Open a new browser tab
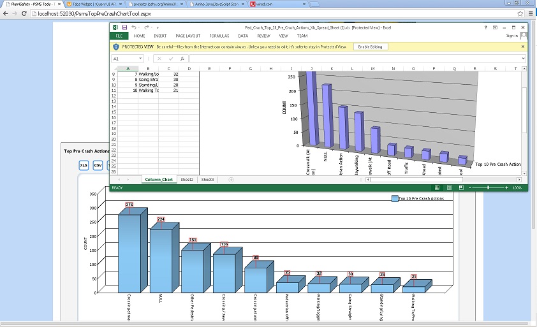The height and width of the screenshot is (327, 537). [314, 4]
